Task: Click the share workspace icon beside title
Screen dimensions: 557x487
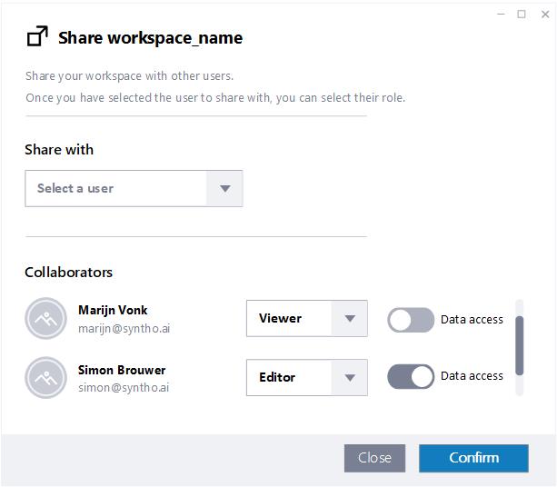Action: tap(37, 36)
